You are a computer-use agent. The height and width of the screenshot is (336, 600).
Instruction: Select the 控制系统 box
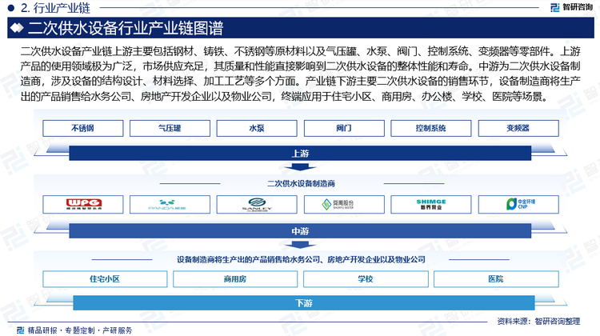(431, 128)
